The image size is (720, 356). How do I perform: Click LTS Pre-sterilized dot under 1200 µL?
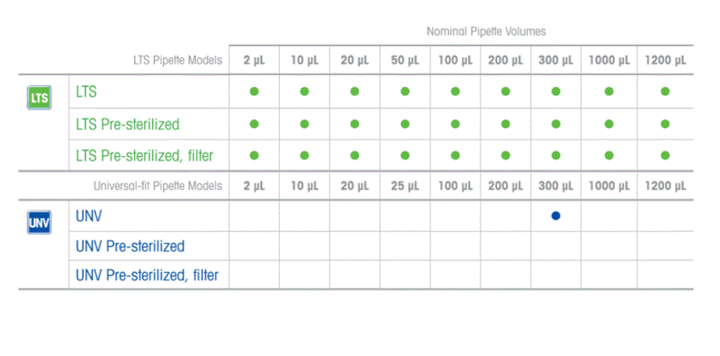(x=665, y=124)
